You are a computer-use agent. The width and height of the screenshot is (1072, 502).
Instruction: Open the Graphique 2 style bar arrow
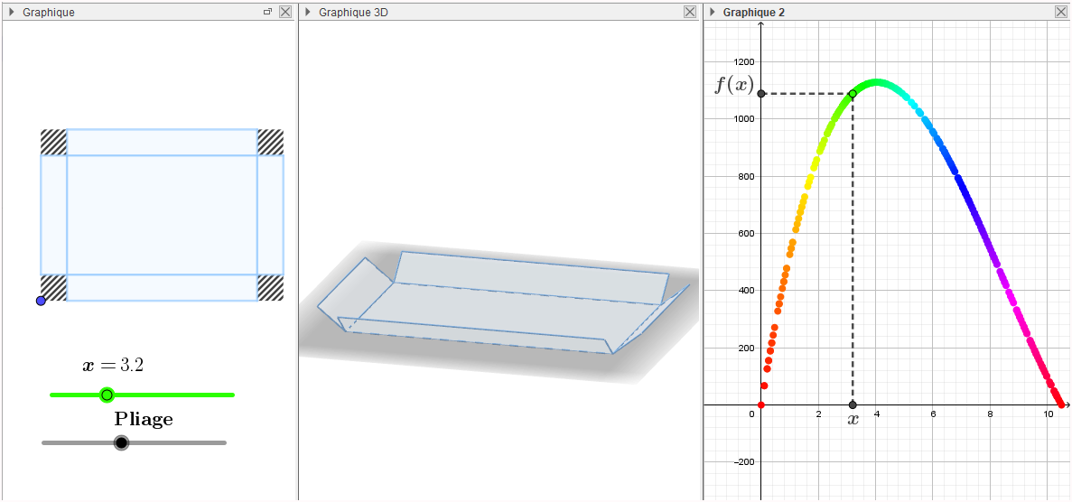click(x=713, y=13)
